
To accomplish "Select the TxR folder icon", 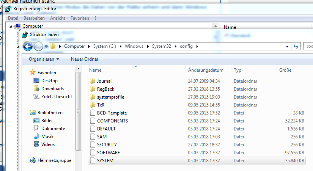I will pyautogui.click(x=92, y=105).
